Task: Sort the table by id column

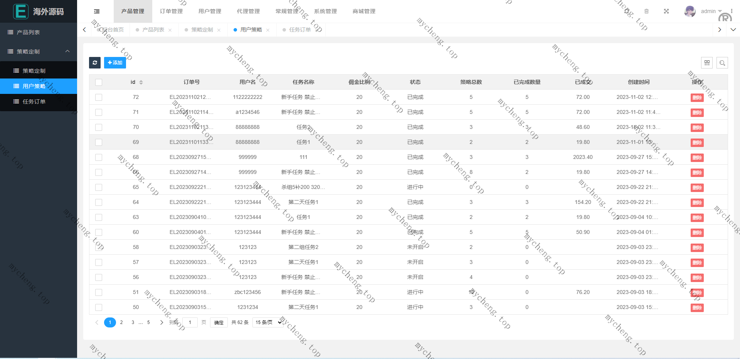Action: click(x=141, y=82)
